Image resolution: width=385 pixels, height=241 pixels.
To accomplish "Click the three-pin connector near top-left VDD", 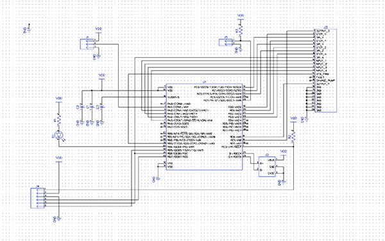I will (x=88, y=44).
